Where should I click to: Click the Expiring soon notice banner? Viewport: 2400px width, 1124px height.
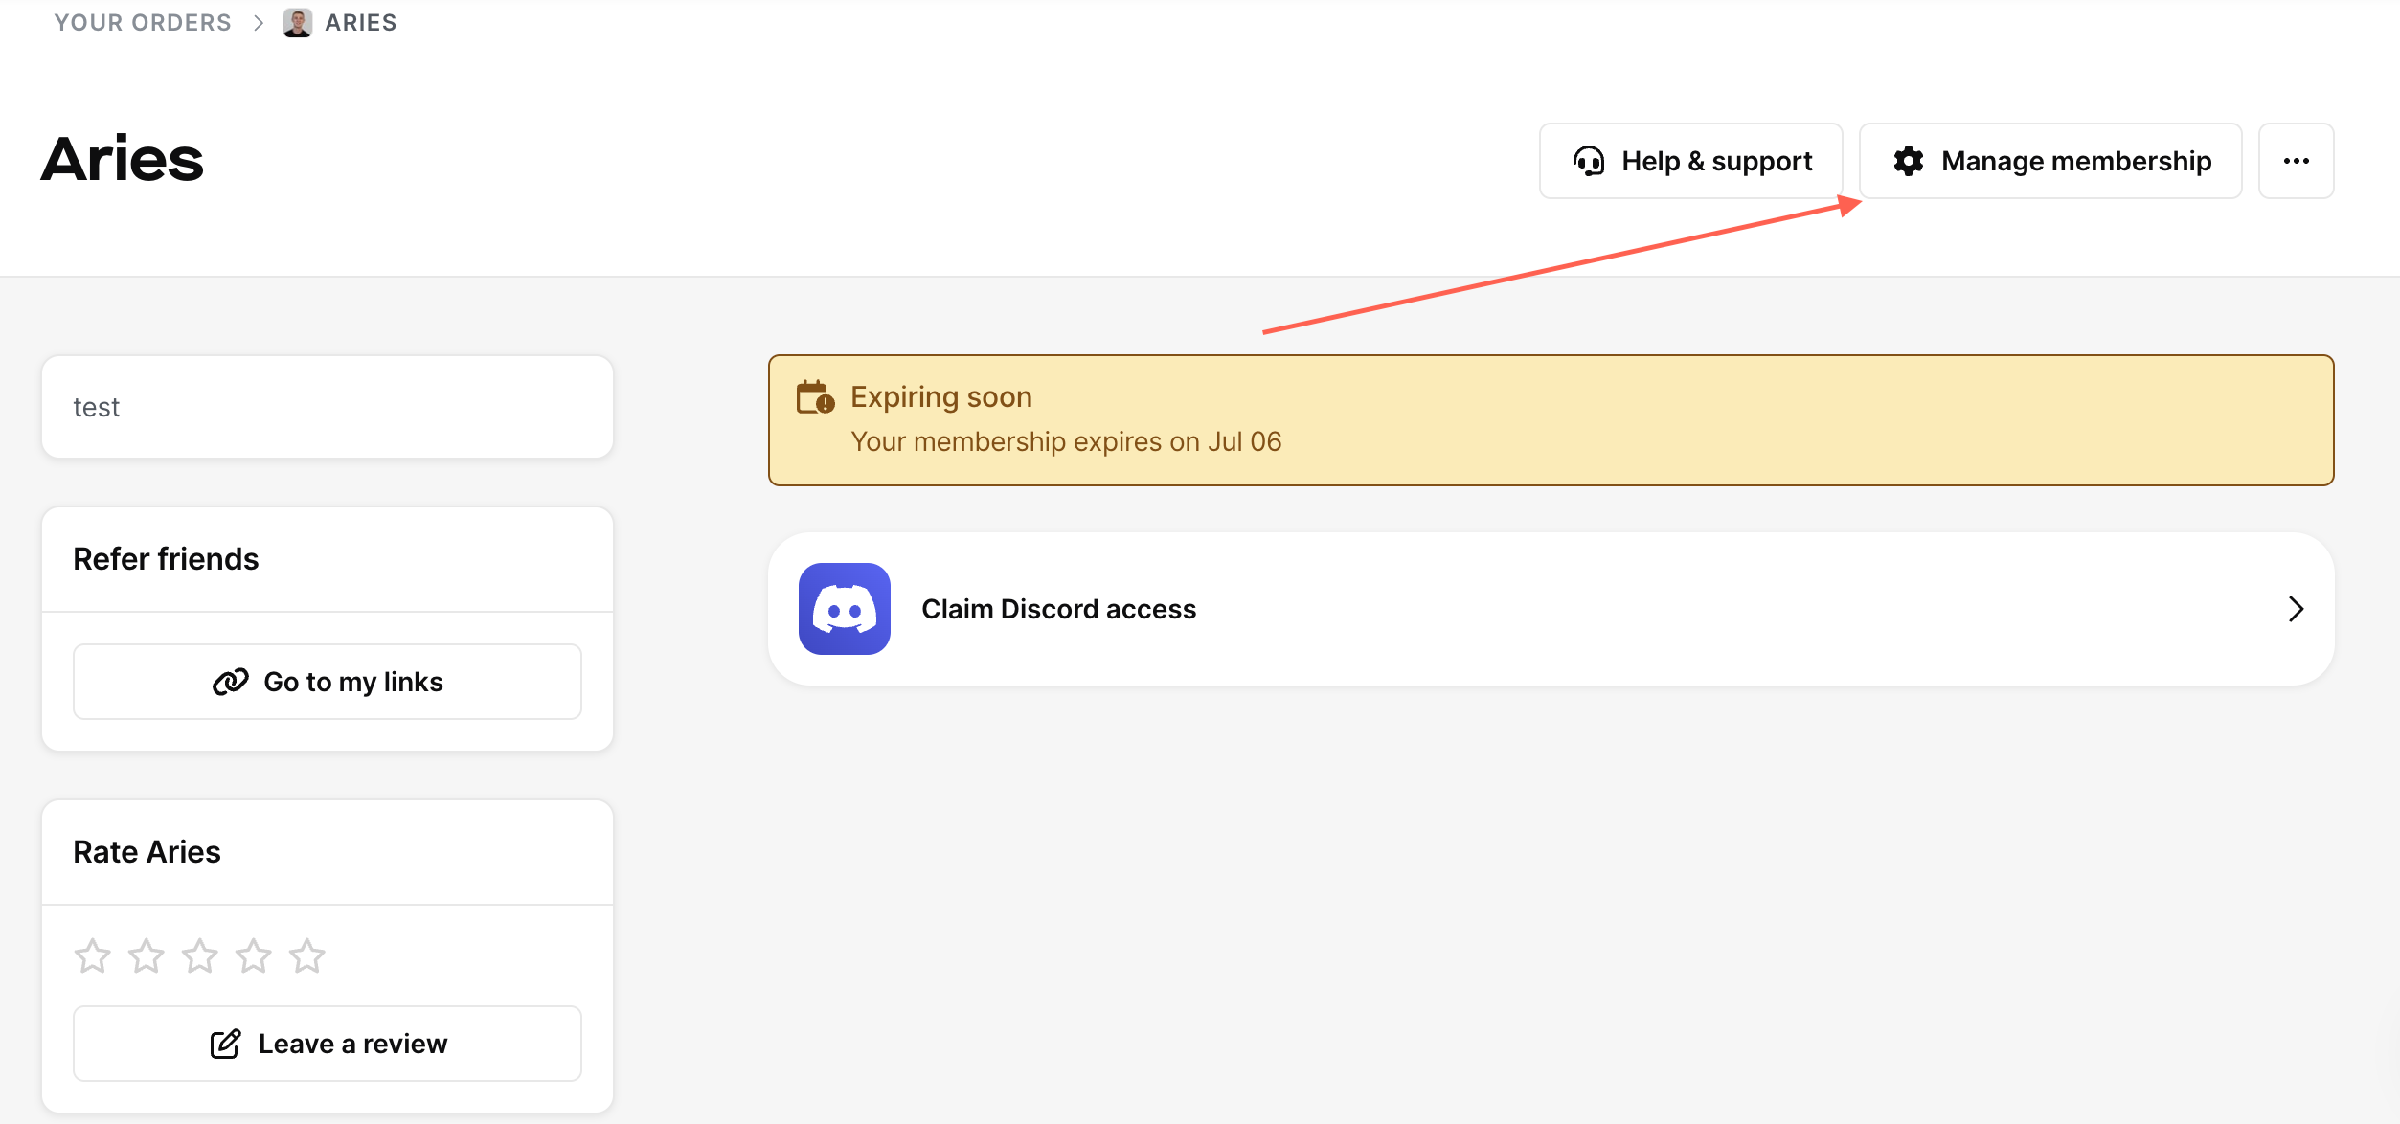point(1550,420)
